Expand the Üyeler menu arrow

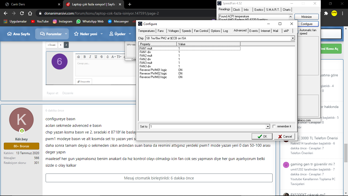click(130, 34)
